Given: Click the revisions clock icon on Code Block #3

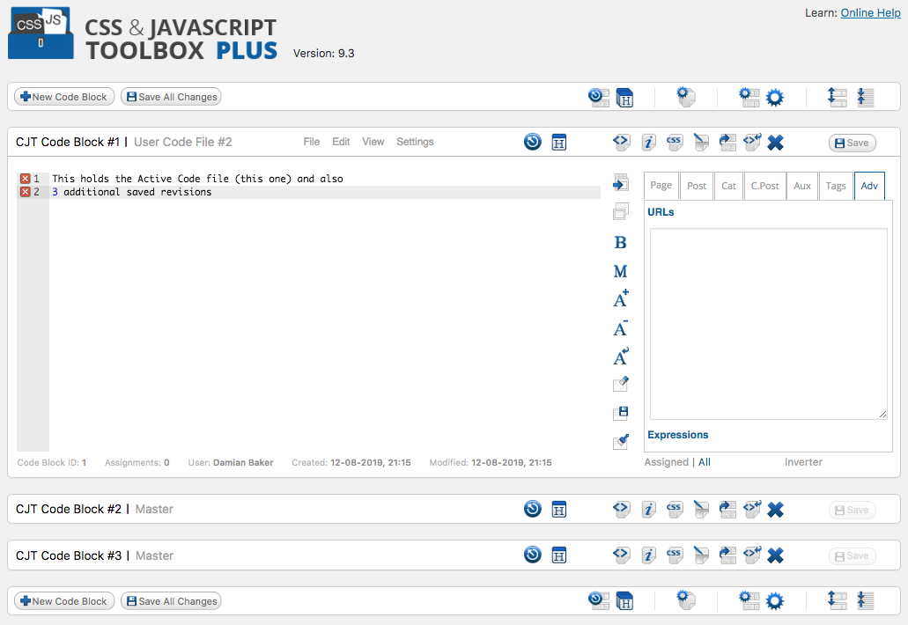Looking at the screenshot, I should point(532,555).
